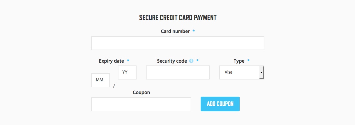Click the Security code info icon
This screenshot has height=125, width=355.
point(191,61)
